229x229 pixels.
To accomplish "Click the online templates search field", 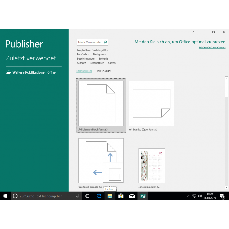I will (90, 42).
